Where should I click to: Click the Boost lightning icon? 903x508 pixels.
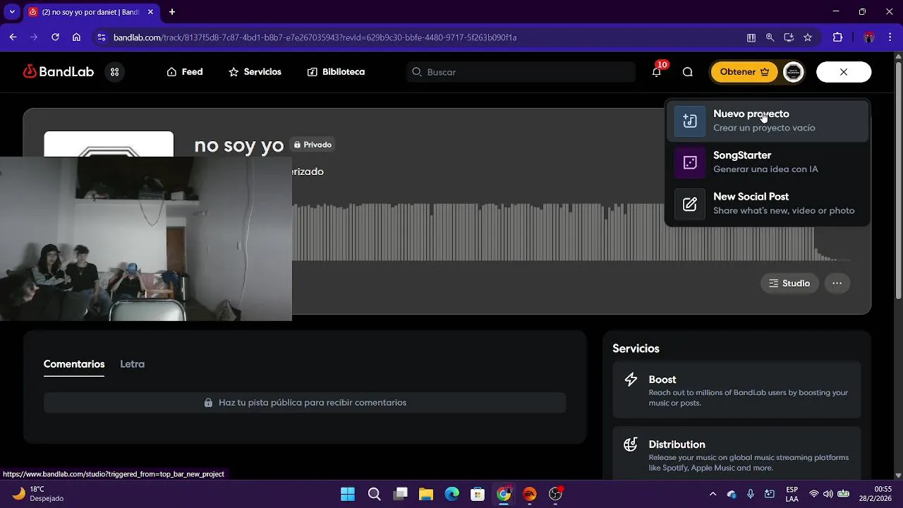pos(631,380)
